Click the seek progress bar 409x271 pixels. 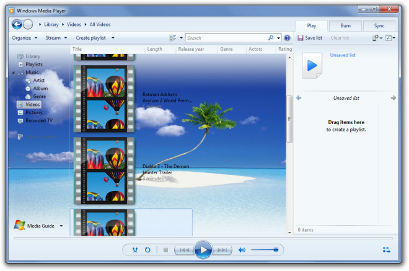(203, 238)
